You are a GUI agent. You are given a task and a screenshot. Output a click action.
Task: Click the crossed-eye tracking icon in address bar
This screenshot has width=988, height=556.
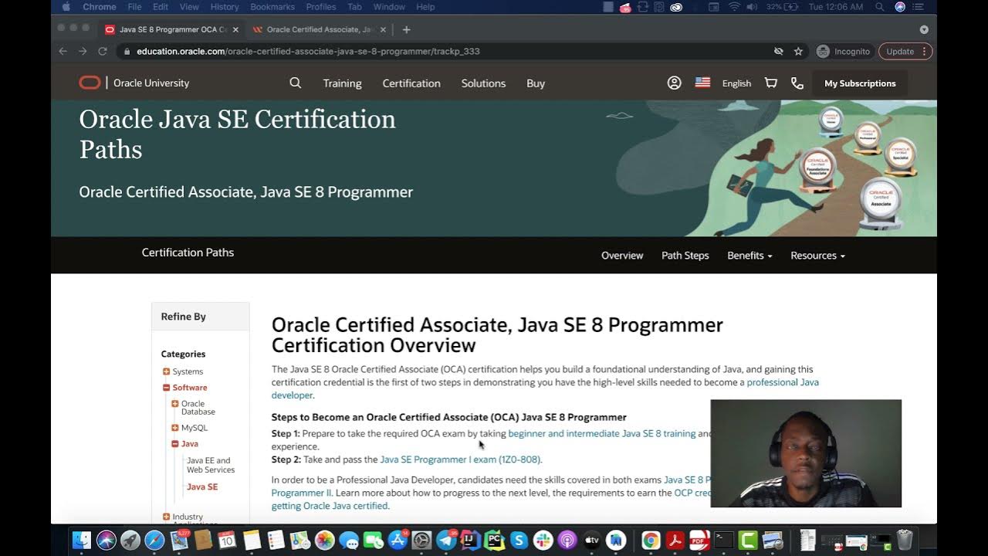click(x=779, y=51)
